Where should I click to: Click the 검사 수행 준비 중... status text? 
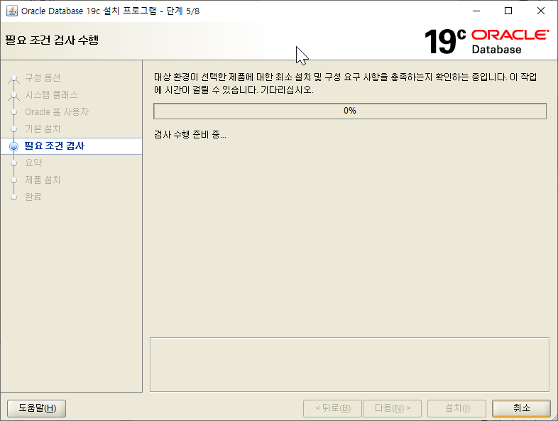[190, 134]
